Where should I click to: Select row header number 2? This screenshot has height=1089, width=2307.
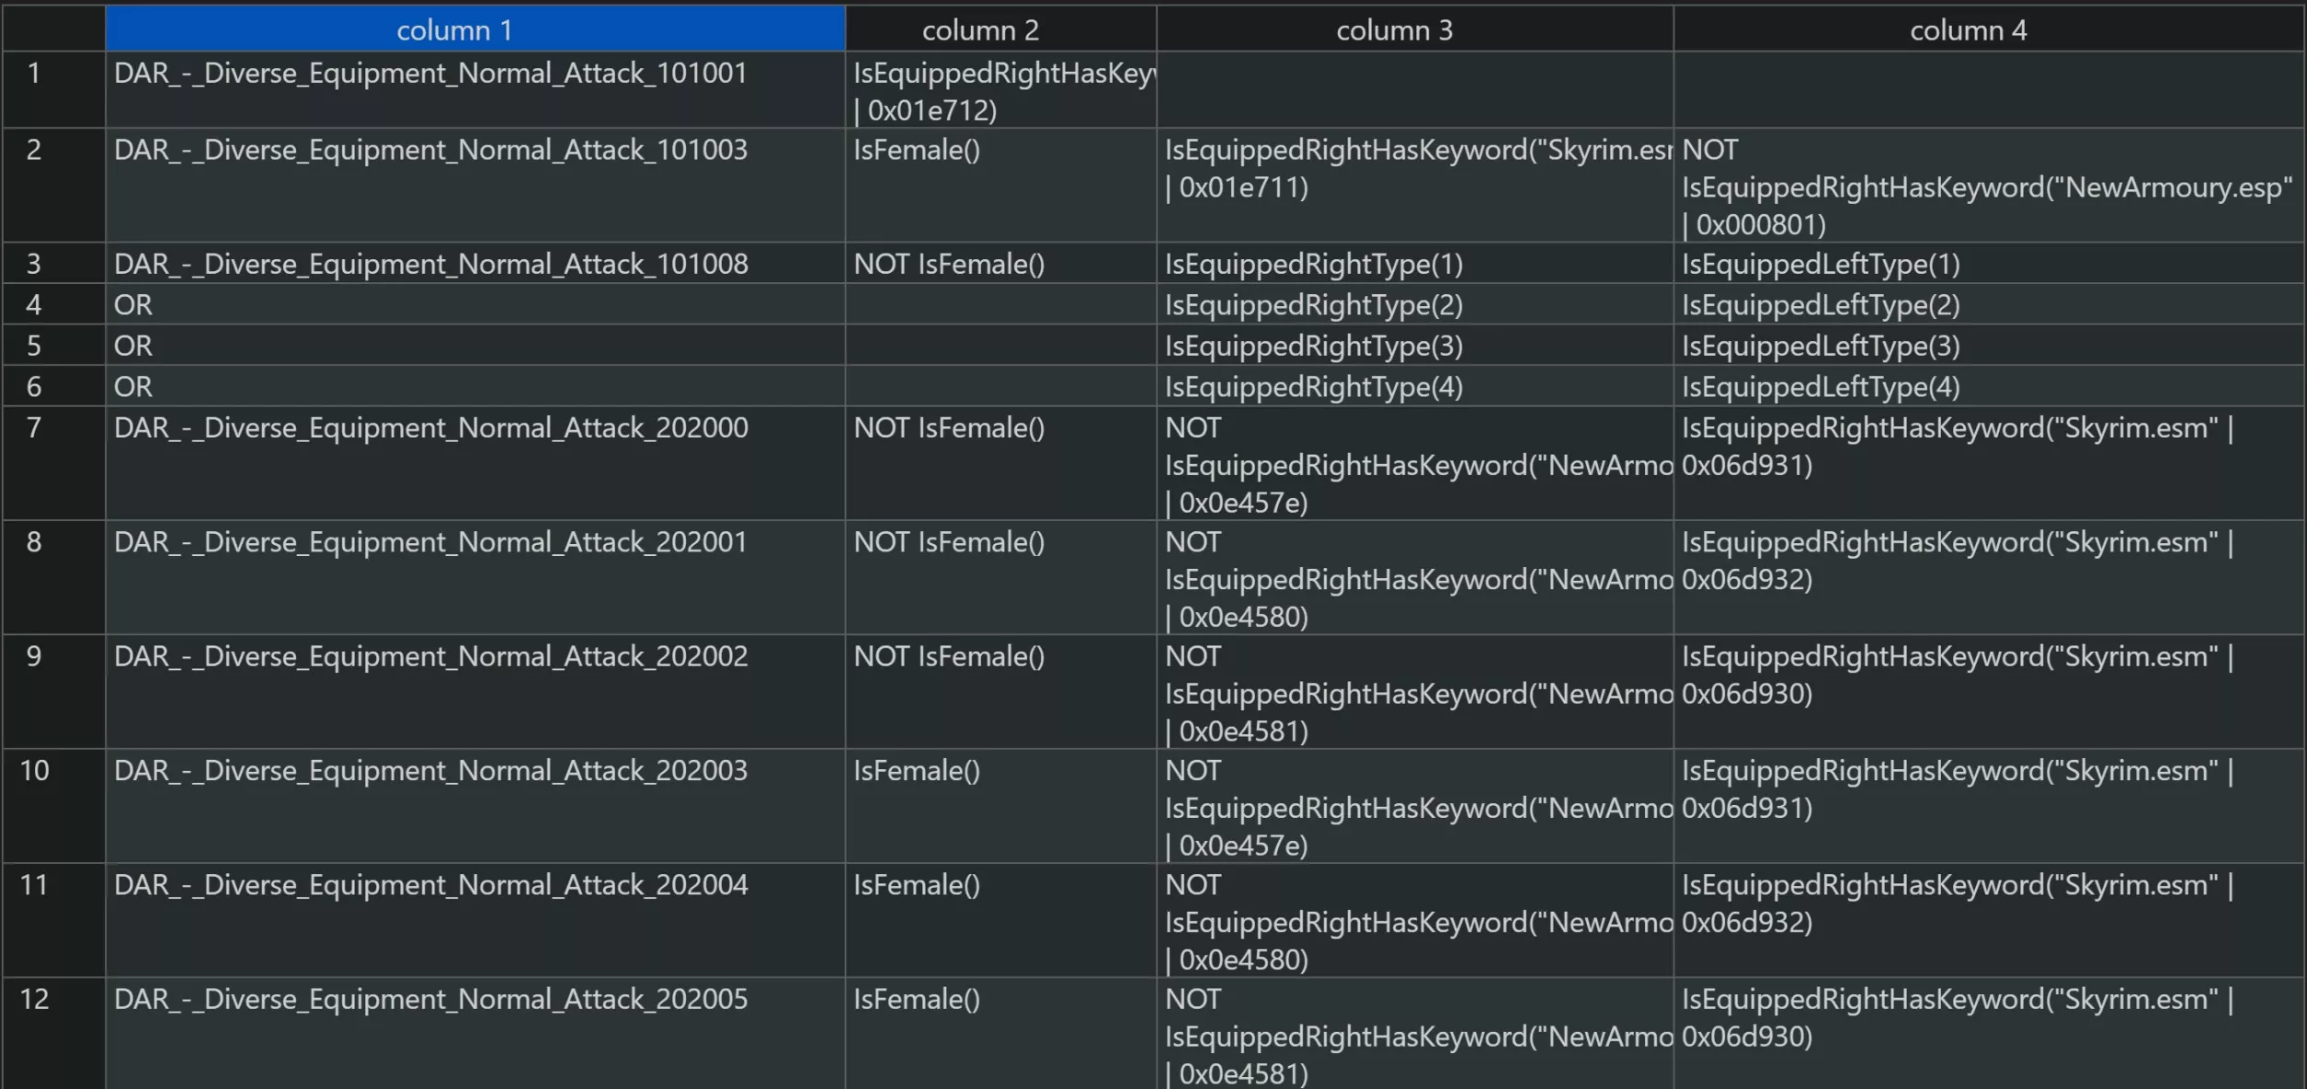tap(53, 186)
